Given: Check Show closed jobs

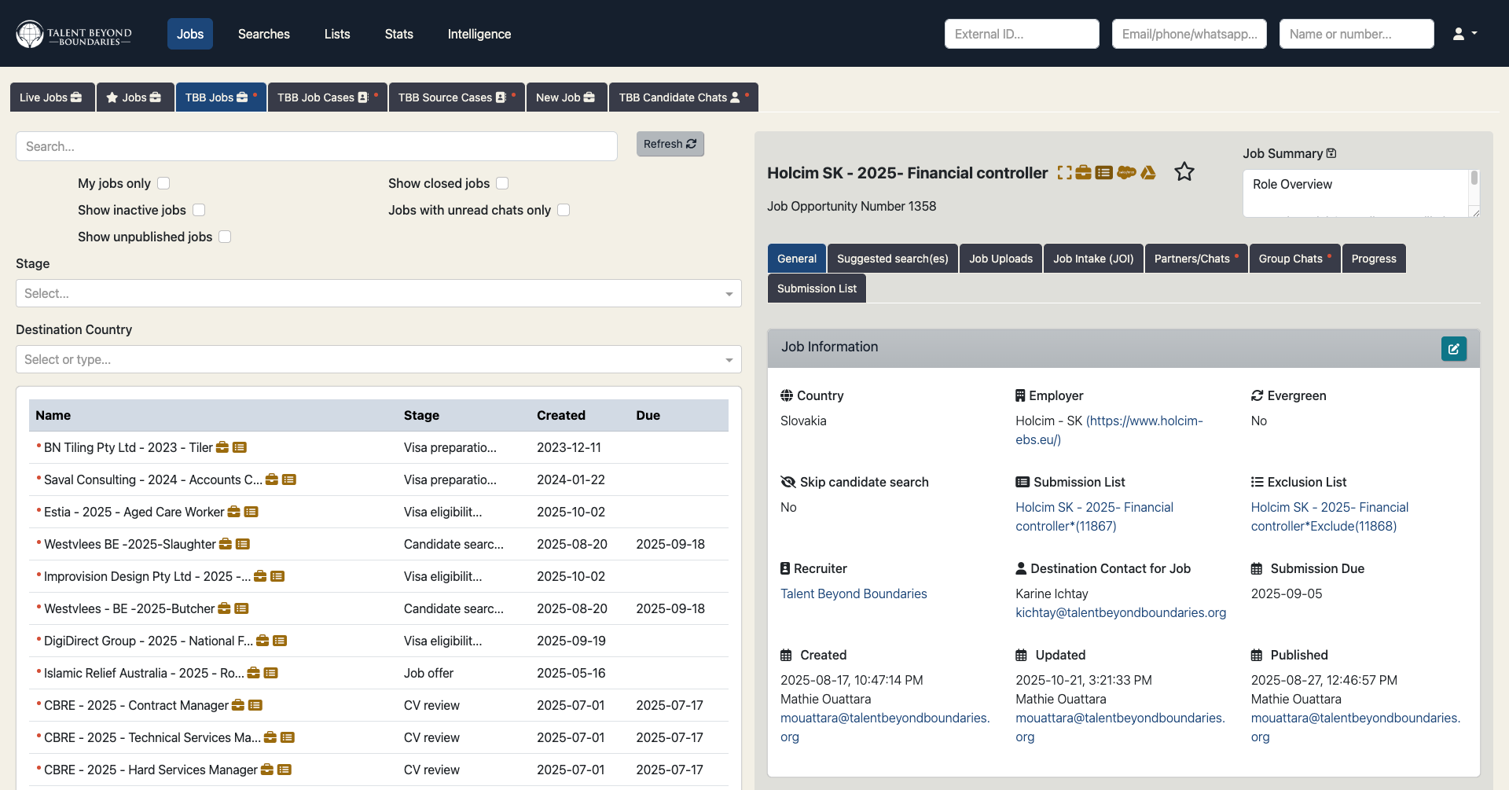Looking at the screenshot, I should click(502, 182).
